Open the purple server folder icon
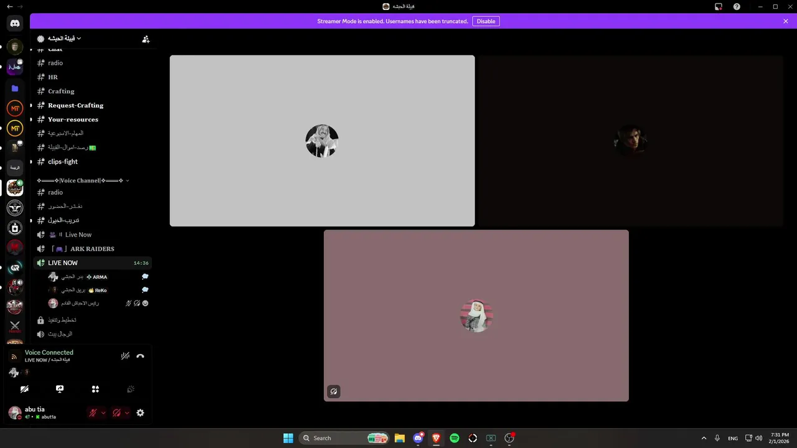Viewport: 797px width, 448px height. click(x=15, y=88)
